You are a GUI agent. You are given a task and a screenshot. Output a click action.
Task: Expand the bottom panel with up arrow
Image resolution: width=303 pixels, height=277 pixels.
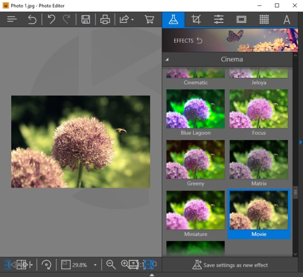[x=152, y=275]
